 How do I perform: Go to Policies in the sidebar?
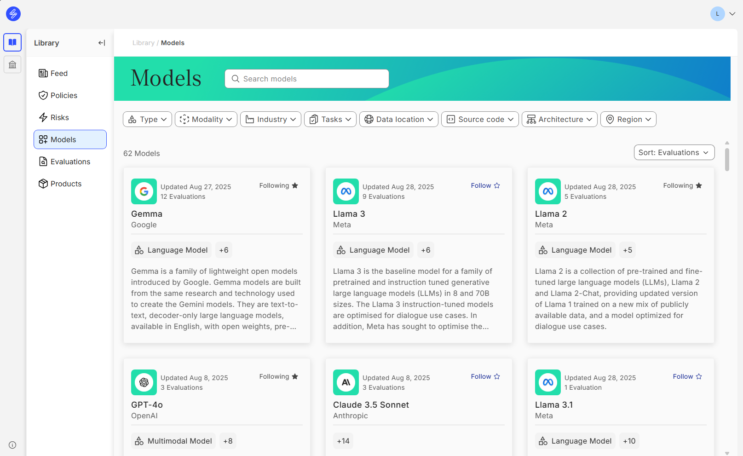(64, 95)
